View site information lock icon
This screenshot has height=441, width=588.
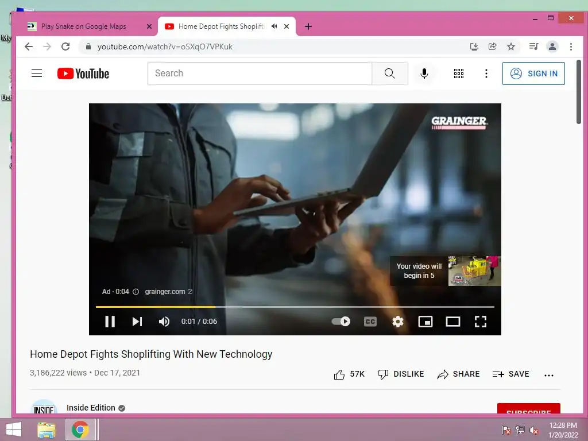point(88,47)
